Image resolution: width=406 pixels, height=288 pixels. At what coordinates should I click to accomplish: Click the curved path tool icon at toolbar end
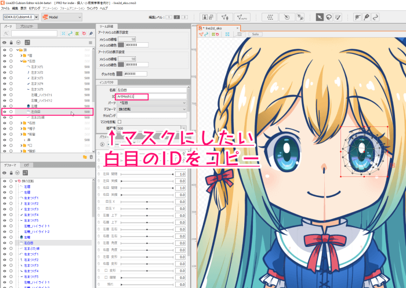375,17
